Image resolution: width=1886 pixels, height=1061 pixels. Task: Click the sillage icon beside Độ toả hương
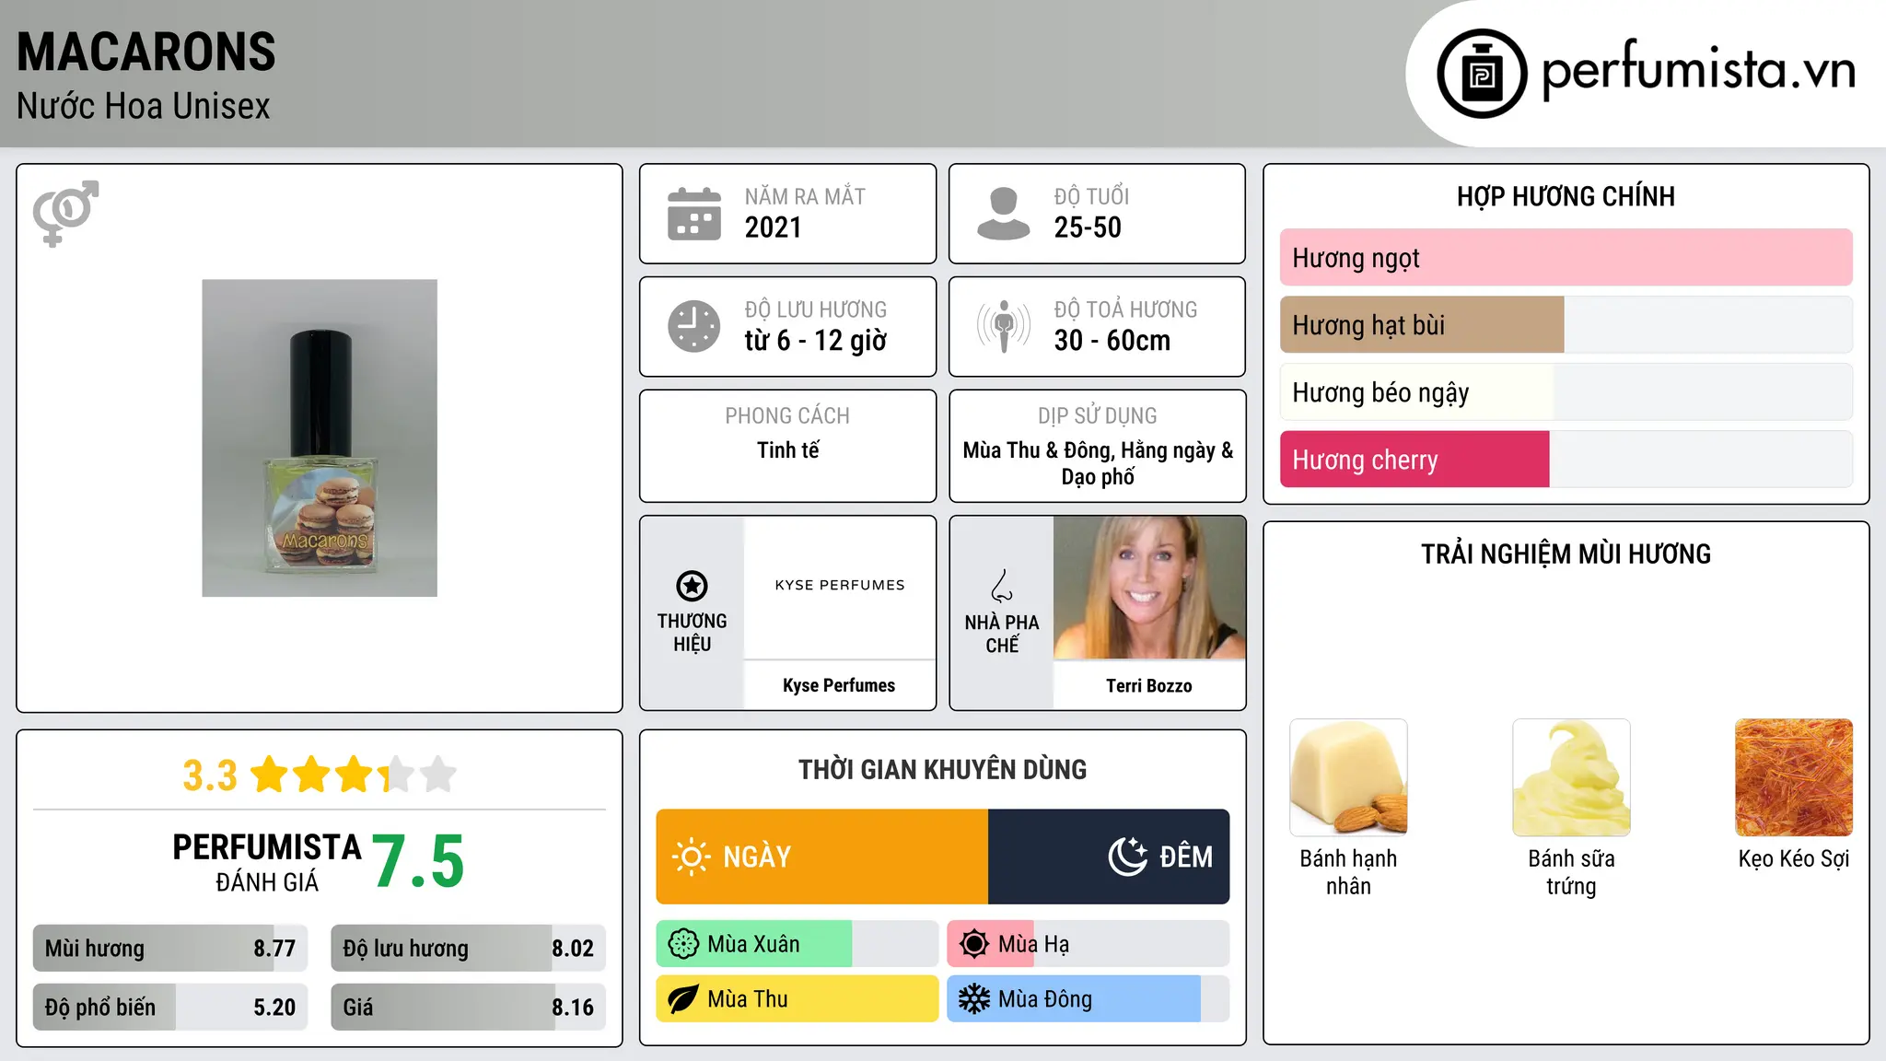pos(1004,326)
